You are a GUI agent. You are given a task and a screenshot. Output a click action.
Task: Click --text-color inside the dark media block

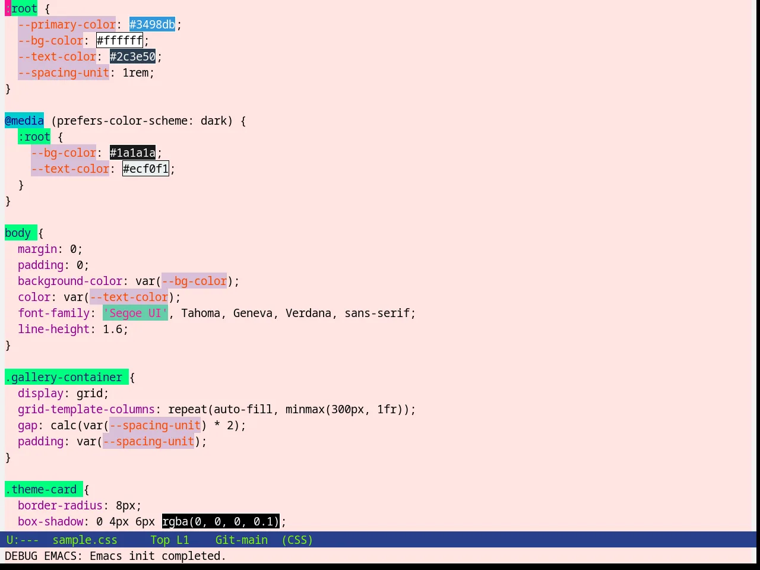click(70, 169)
